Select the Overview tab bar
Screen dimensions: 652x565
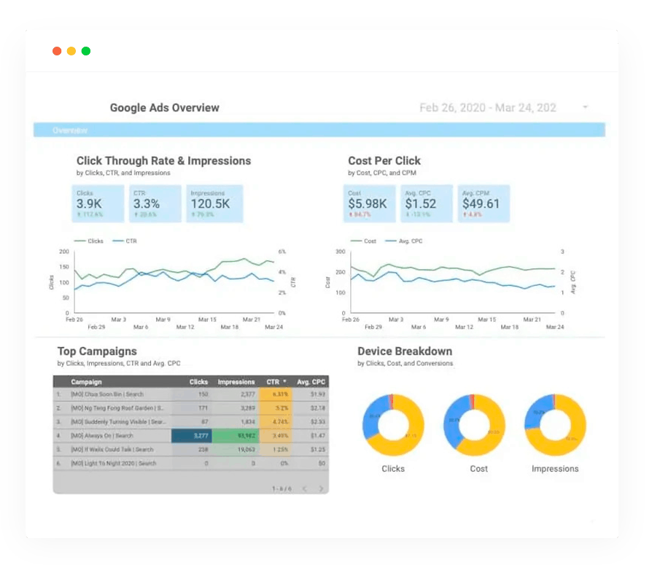click(x=319, y=130)
